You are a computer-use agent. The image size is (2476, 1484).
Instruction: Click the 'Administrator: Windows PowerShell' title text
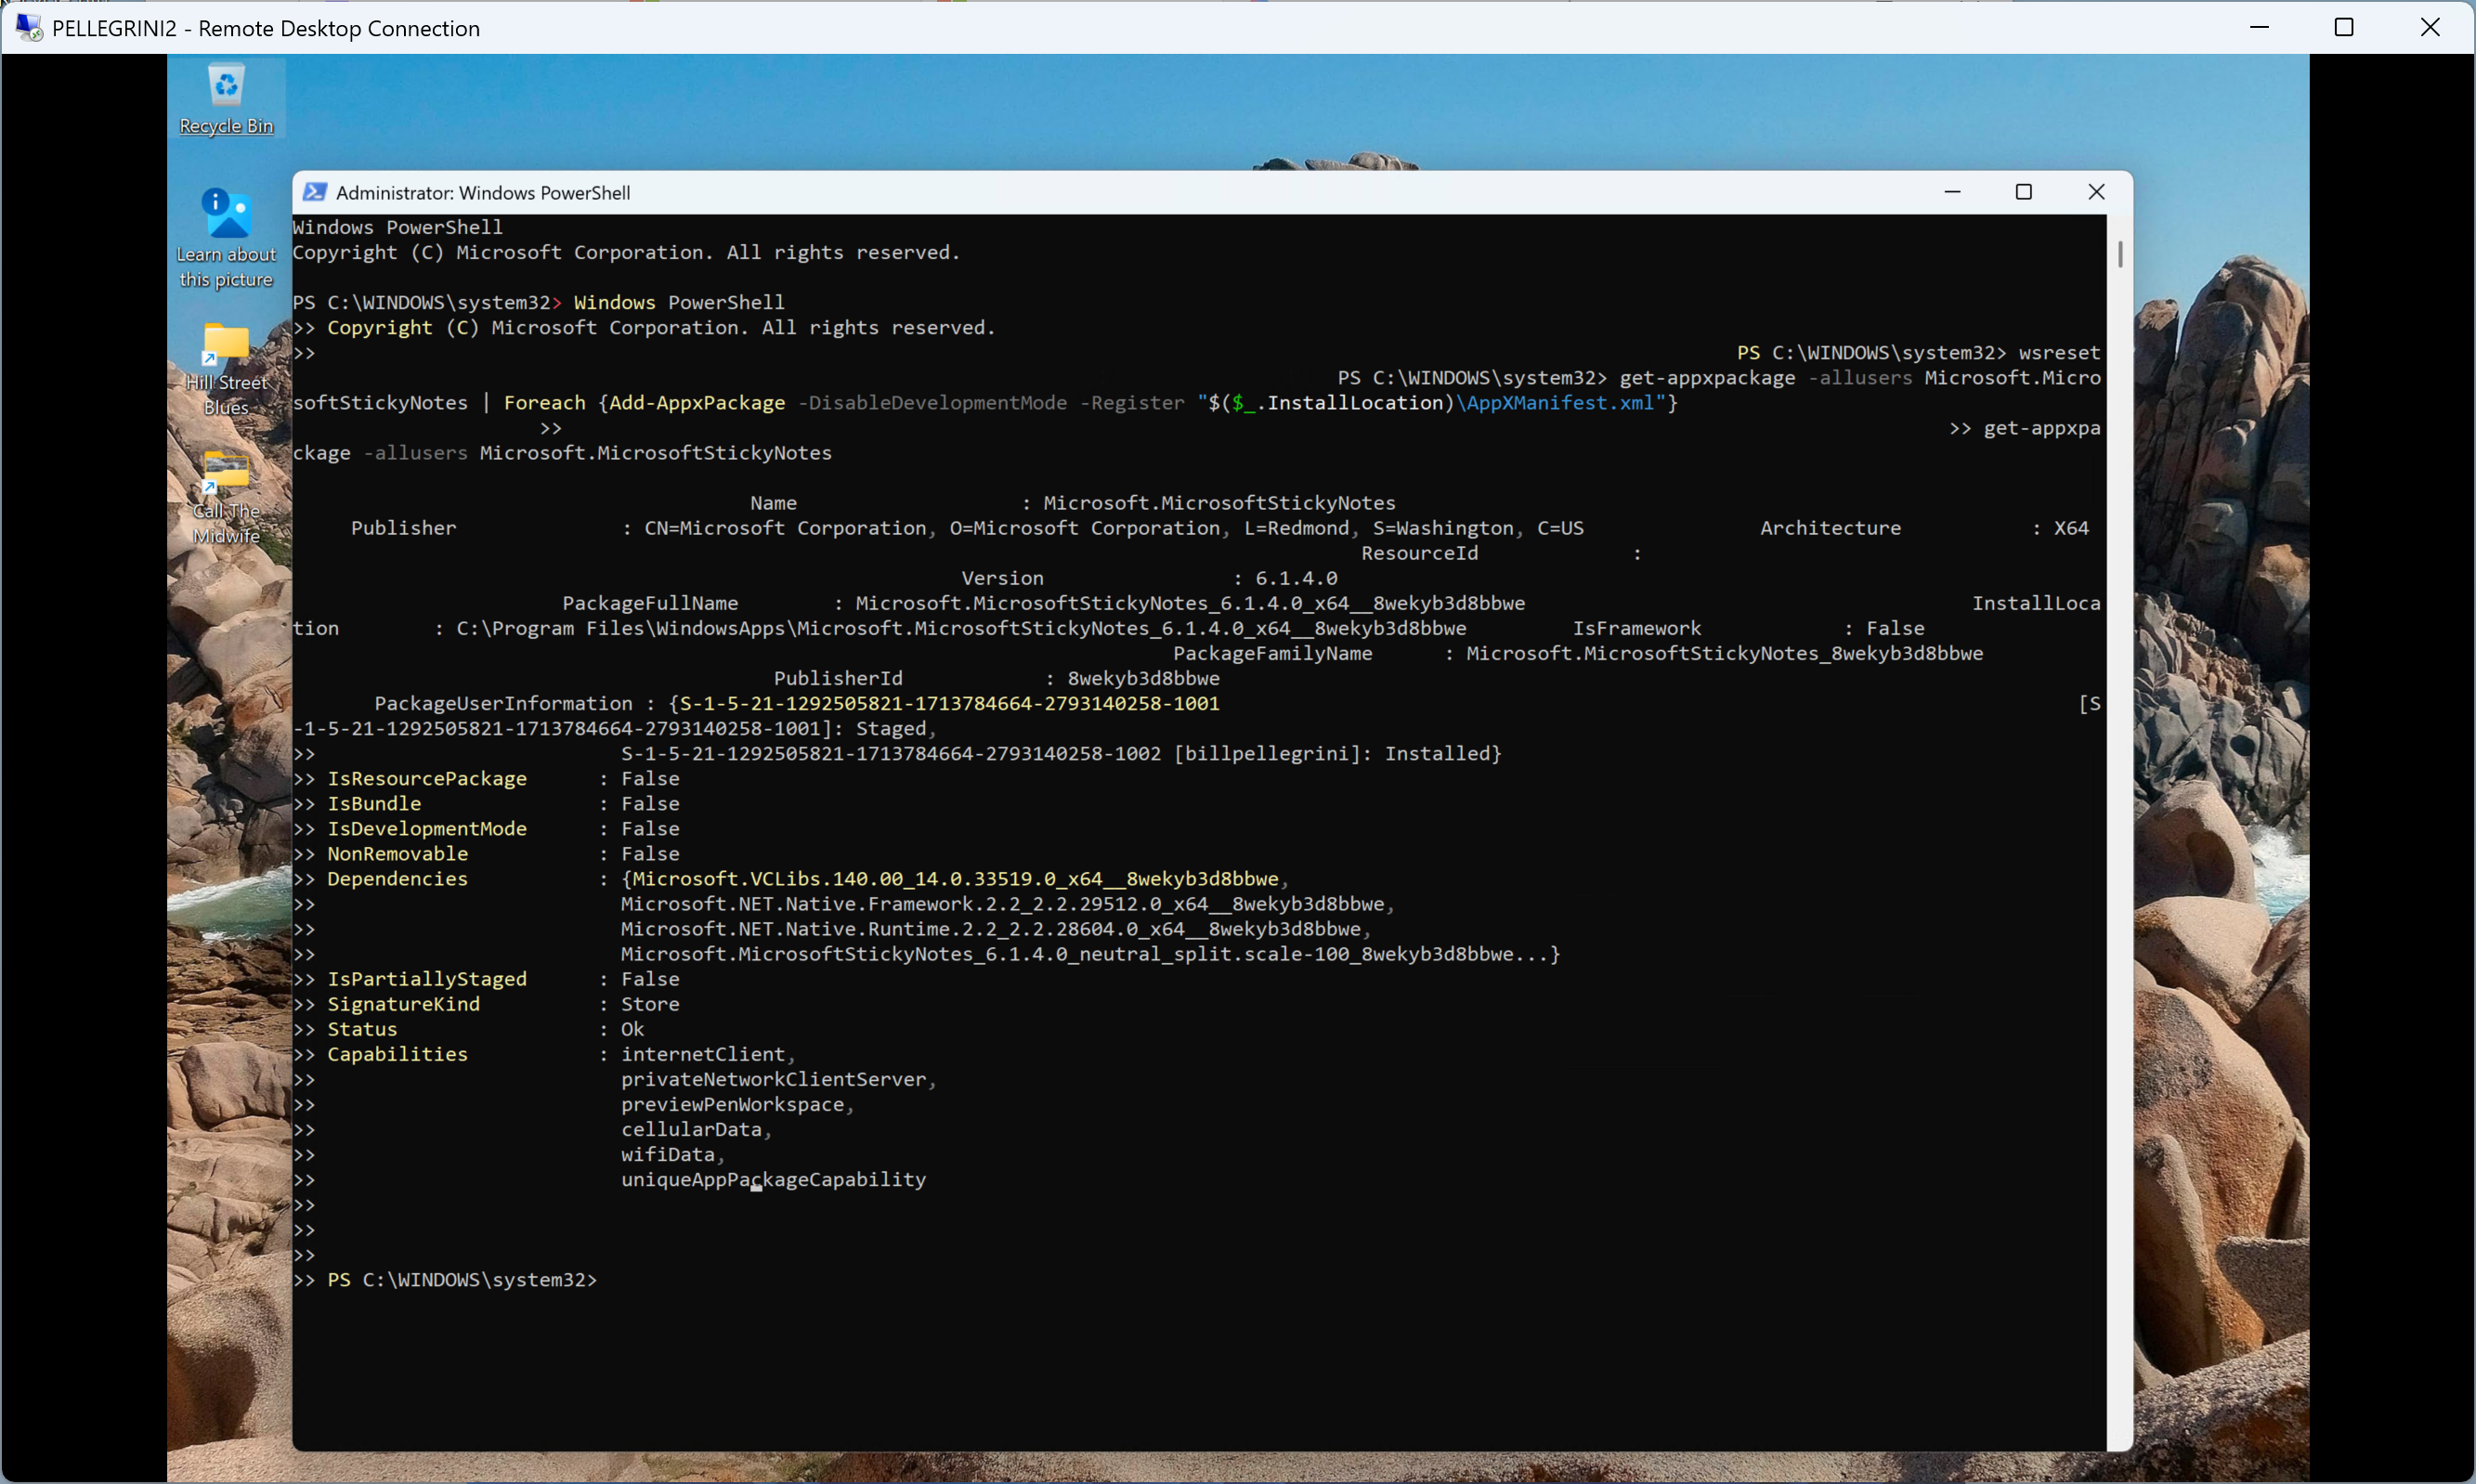(483, 192)
